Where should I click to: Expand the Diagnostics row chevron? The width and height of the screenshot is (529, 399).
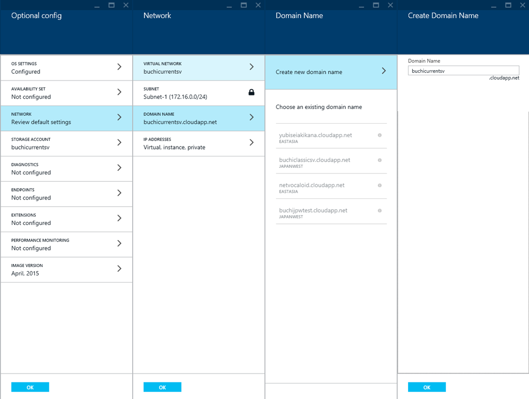pos(119,168)
